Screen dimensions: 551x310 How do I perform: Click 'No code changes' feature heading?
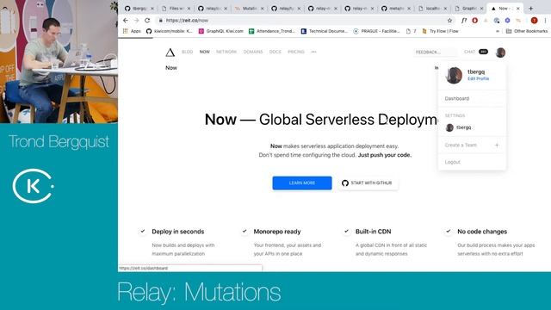[x=482, y=232]
